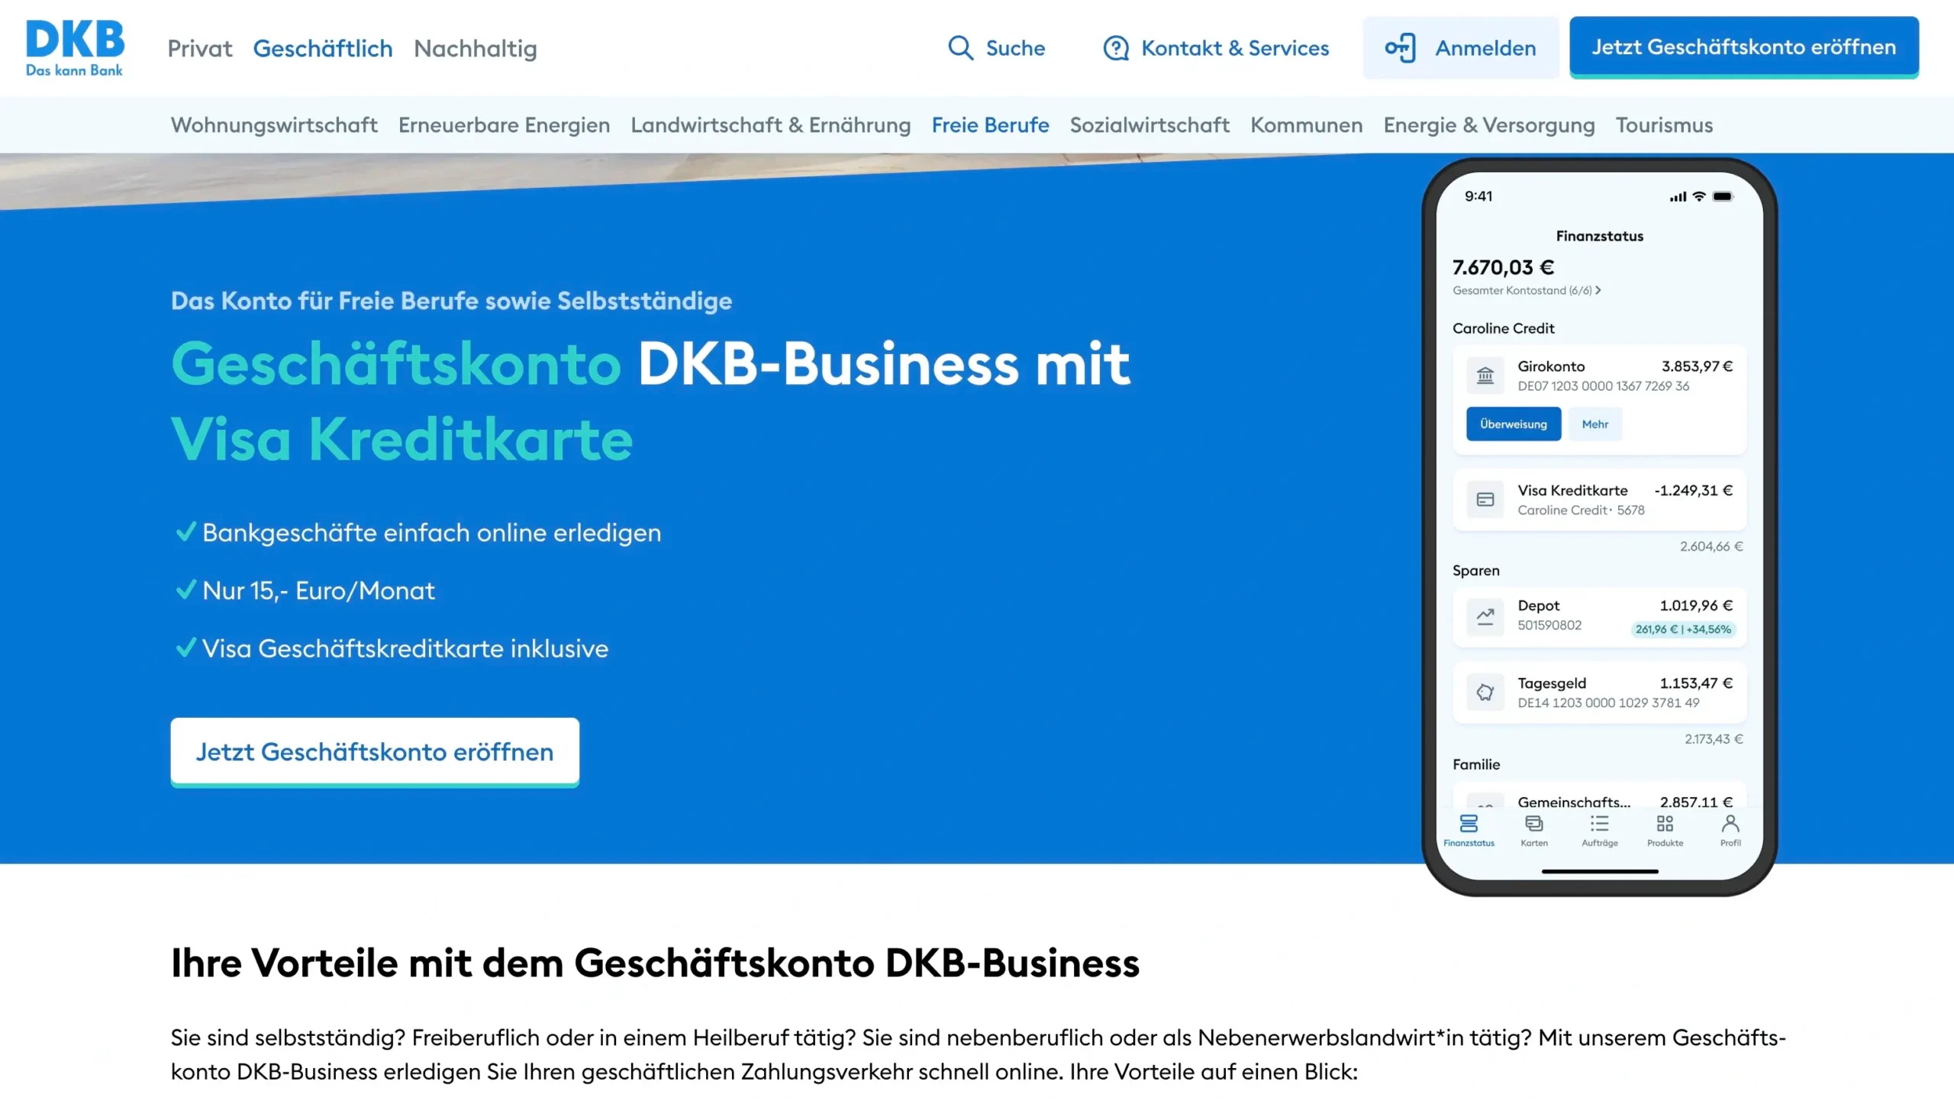Open the Geschäftlich section
1954x1104 pixels.
click(x=323, y=48)
